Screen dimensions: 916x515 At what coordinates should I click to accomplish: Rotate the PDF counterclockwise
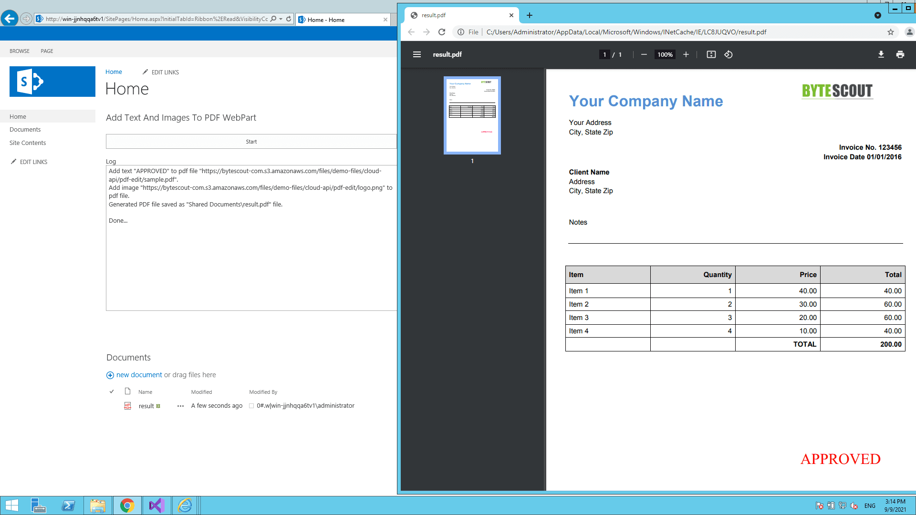(x=729, y=54)
